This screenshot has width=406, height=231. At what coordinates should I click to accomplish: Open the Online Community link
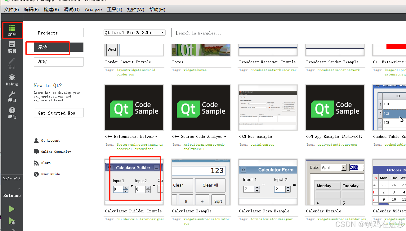click(56, 152)
